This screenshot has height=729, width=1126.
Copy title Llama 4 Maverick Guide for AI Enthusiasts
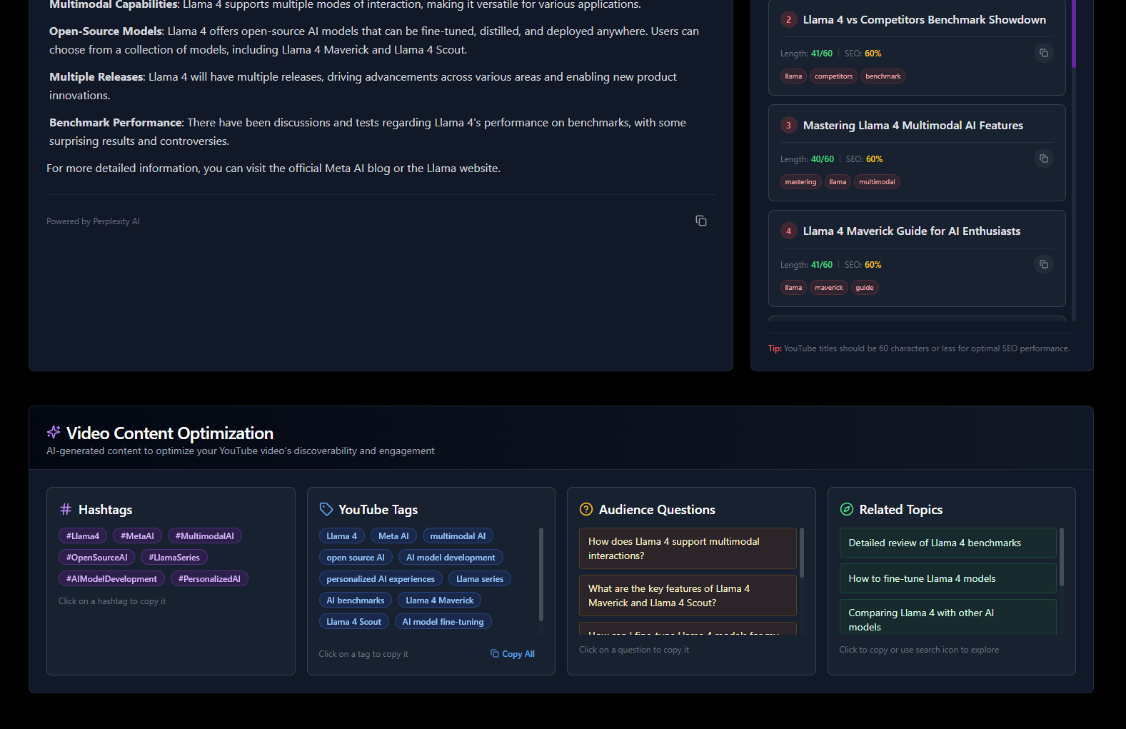click(1044, 264)
